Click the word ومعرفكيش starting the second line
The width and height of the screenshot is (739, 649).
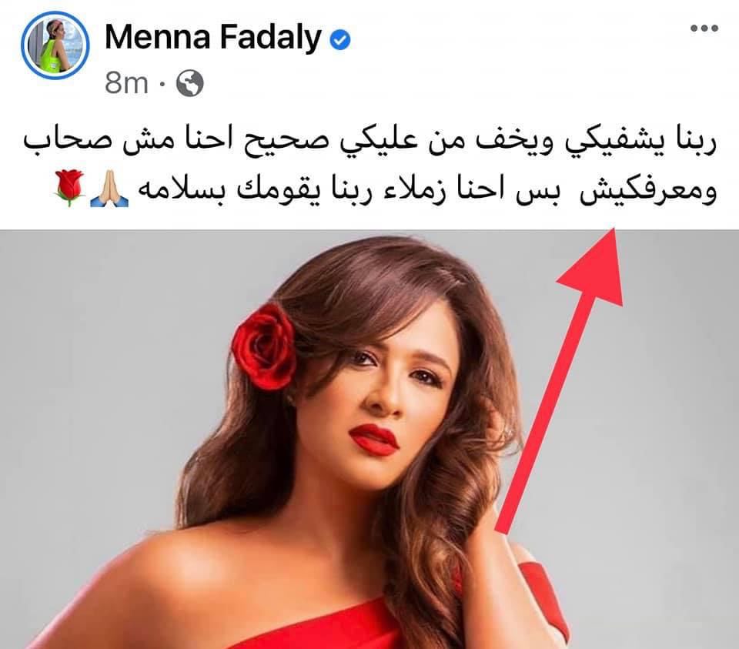click(648, 191)
